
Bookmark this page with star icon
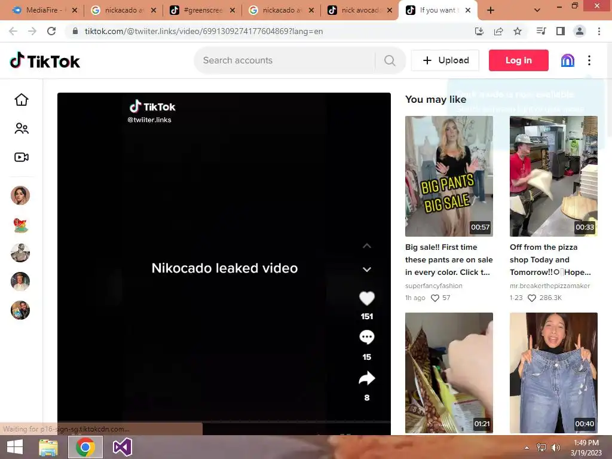click(x=518, y=31)
